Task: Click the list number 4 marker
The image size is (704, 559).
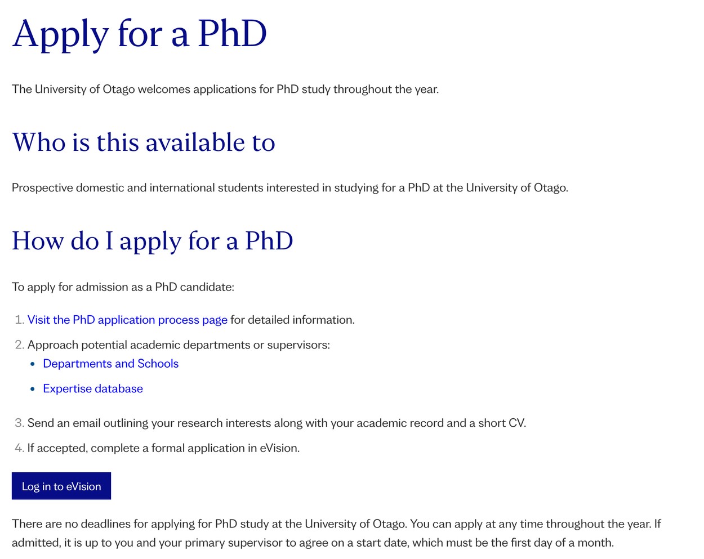Action: 19,448
